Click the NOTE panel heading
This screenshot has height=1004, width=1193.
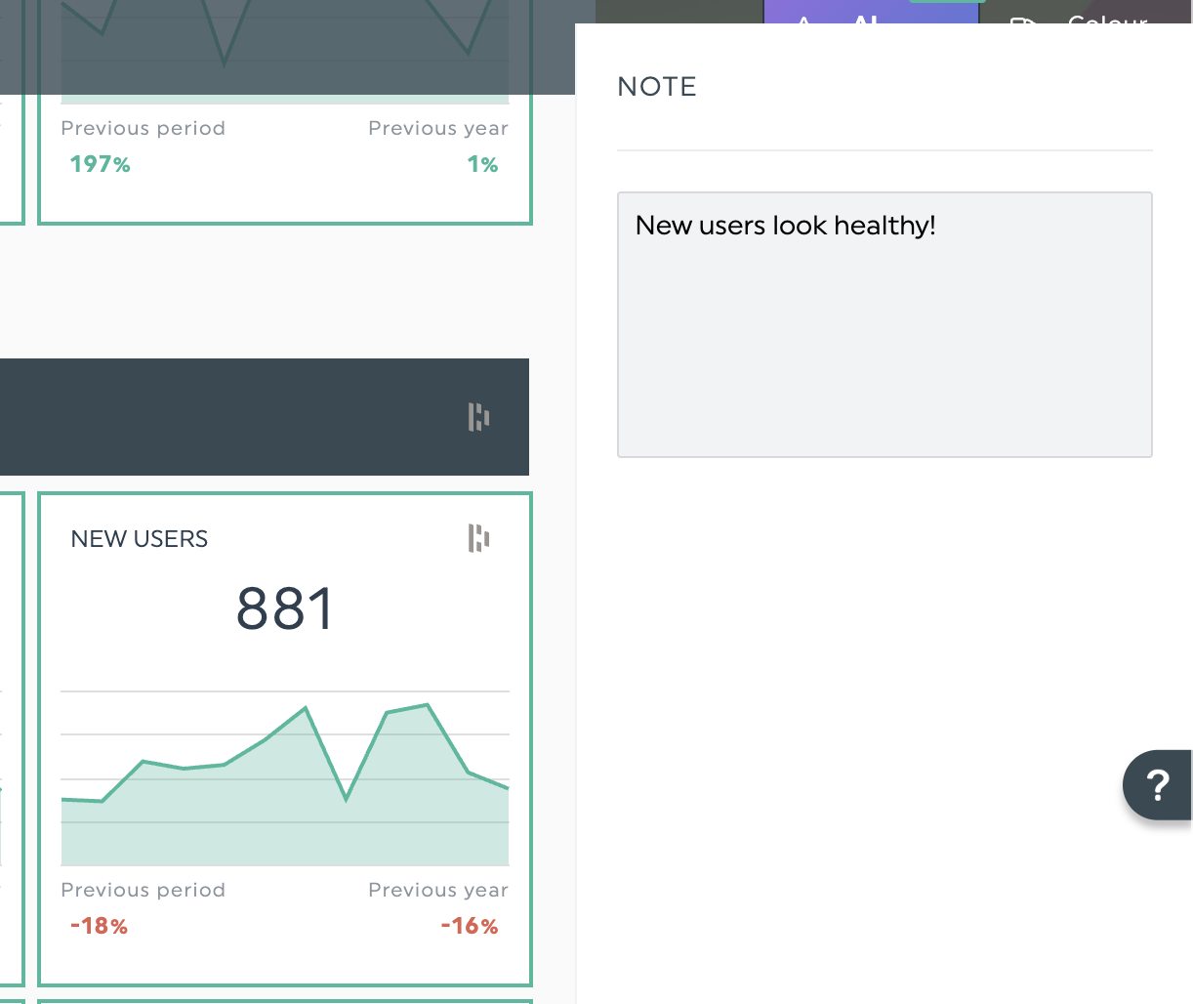657,87
